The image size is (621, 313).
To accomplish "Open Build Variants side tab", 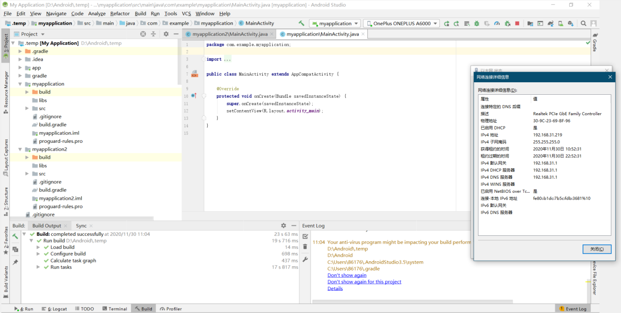I will [6, 283].
